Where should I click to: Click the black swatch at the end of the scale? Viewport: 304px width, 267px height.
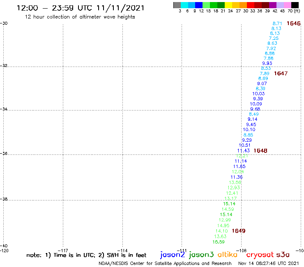point(295,5)
